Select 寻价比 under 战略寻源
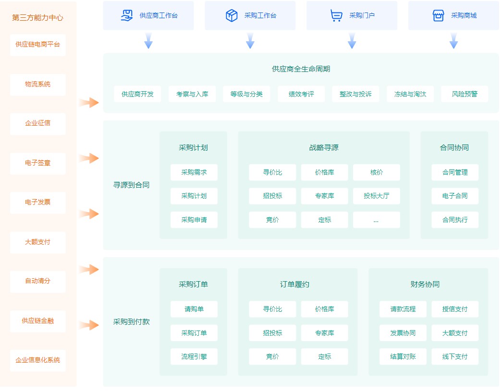 tap(272, 172)
